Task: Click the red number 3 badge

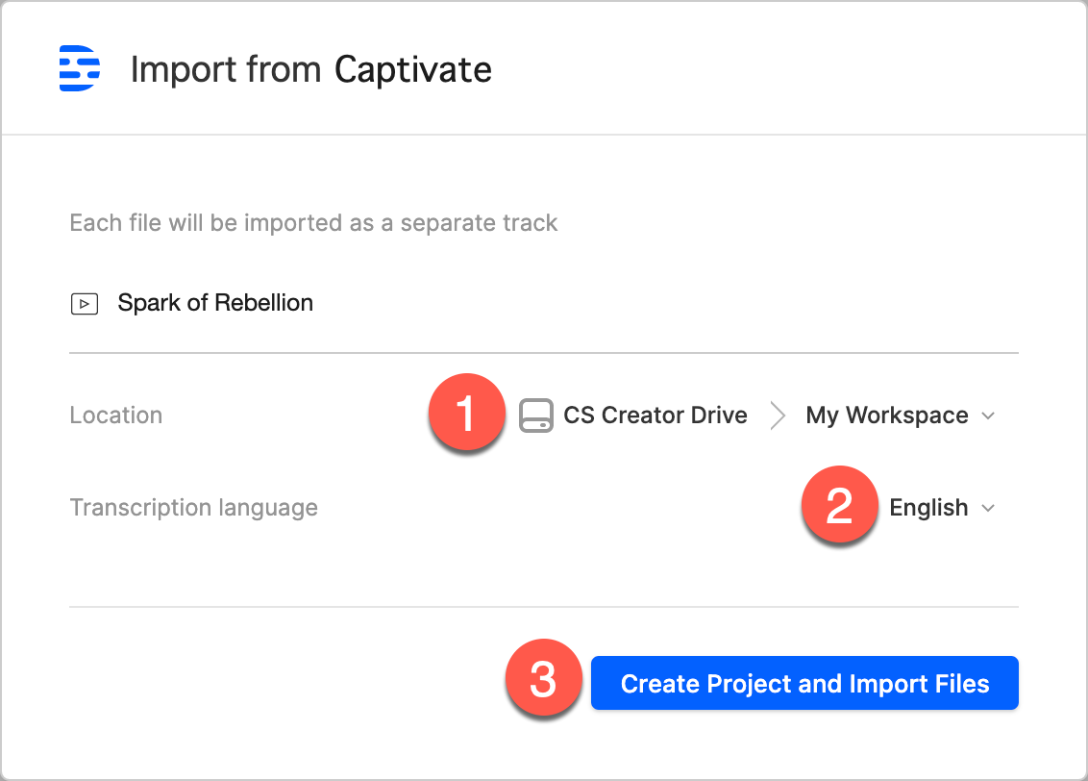Action: 543,683
